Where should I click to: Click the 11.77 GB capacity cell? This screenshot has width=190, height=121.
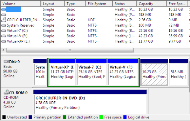[146, 41]
